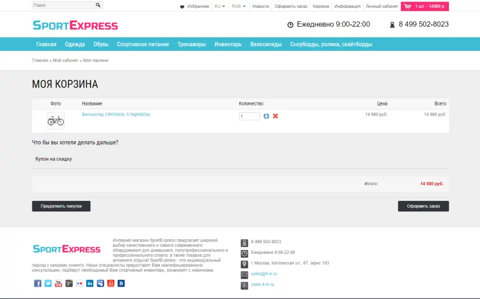Open the Flickr icon in the footer
Viewport: 480px width, 299px height.
(x=80, y=283)
